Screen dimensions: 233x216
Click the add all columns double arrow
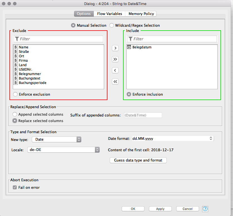[x=115, y=59]
